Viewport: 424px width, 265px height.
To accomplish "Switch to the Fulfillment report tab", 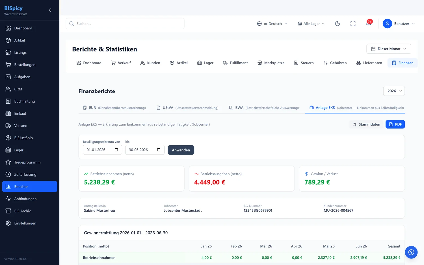I will pos(235,63).
